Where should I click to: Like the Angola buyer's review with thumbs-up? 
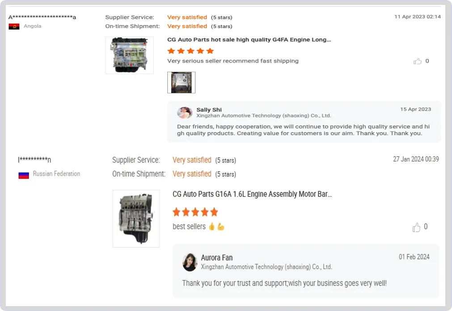click(418, 61)
